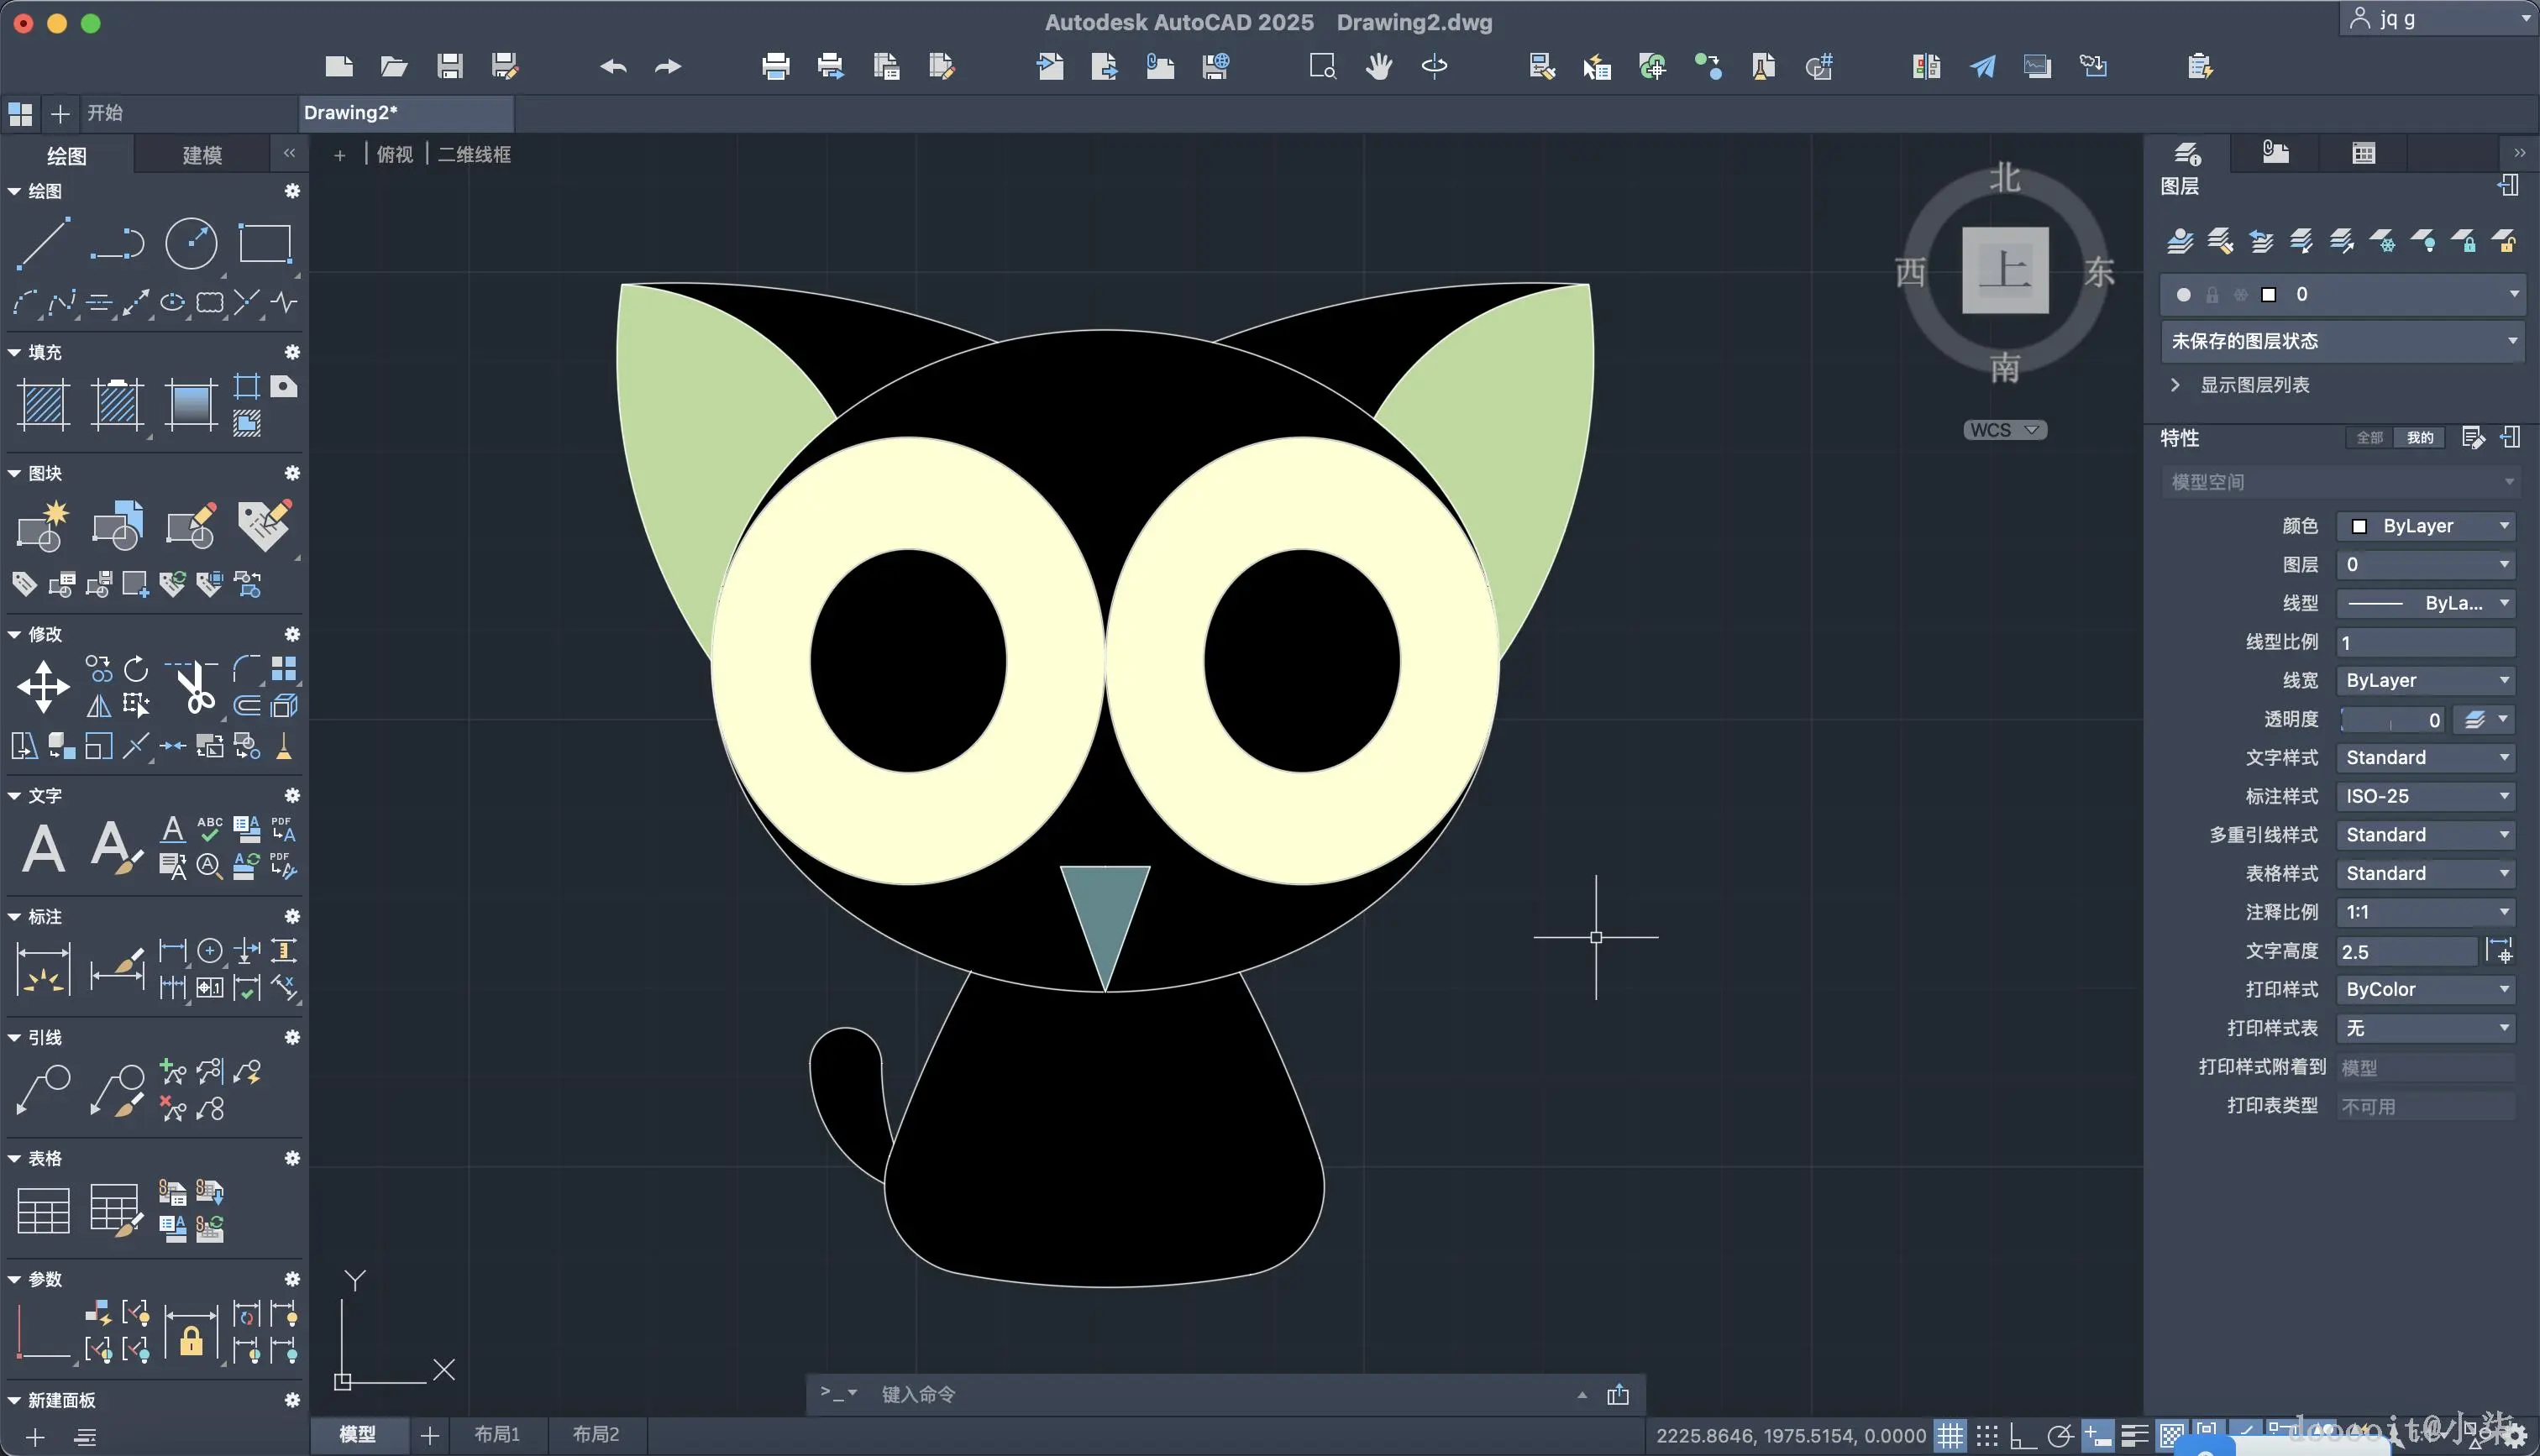
Task: Click the 全部 button in 特性 panel
Action: (x=2369, y=438)
